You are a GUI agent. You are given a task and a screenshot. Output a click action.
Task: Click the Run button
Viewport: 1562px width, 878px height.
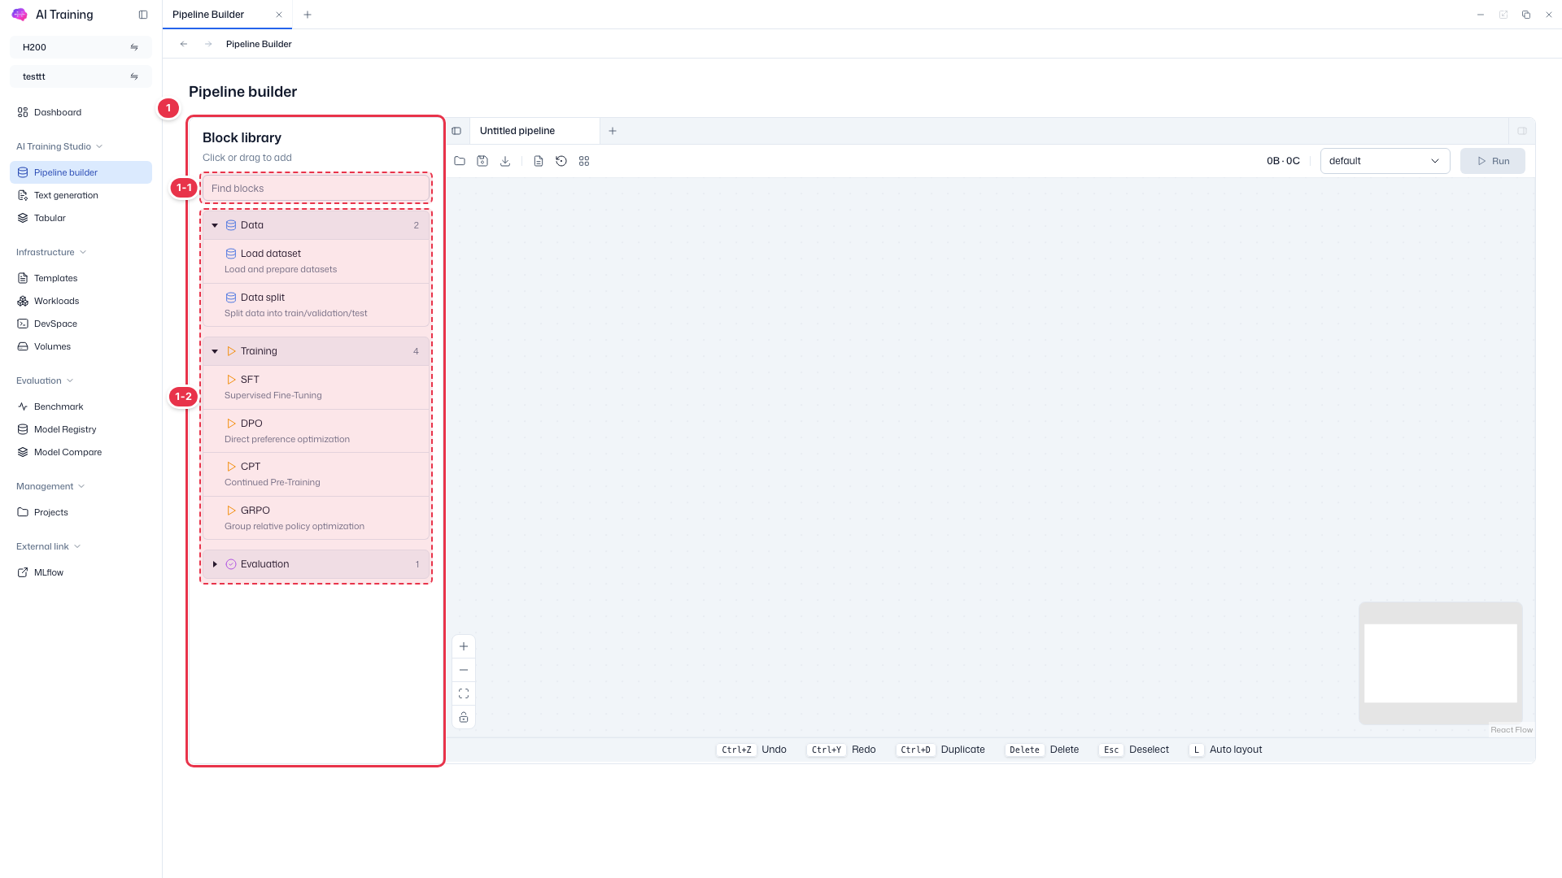click(1492, 161)
